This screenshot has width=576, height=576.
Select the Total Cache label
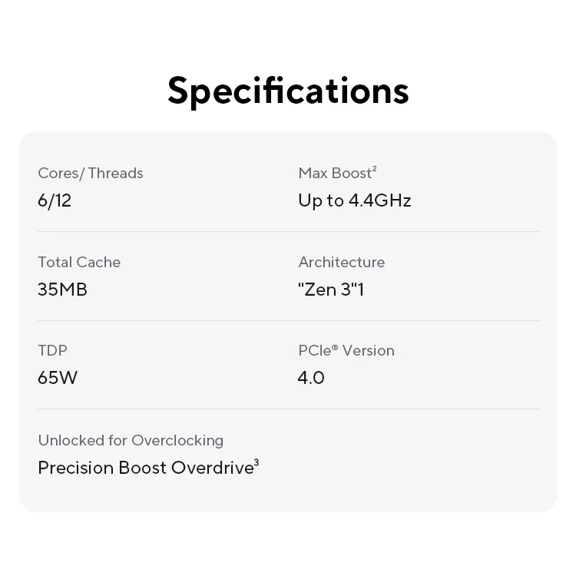pyautogui.click(x=79, y=262)
